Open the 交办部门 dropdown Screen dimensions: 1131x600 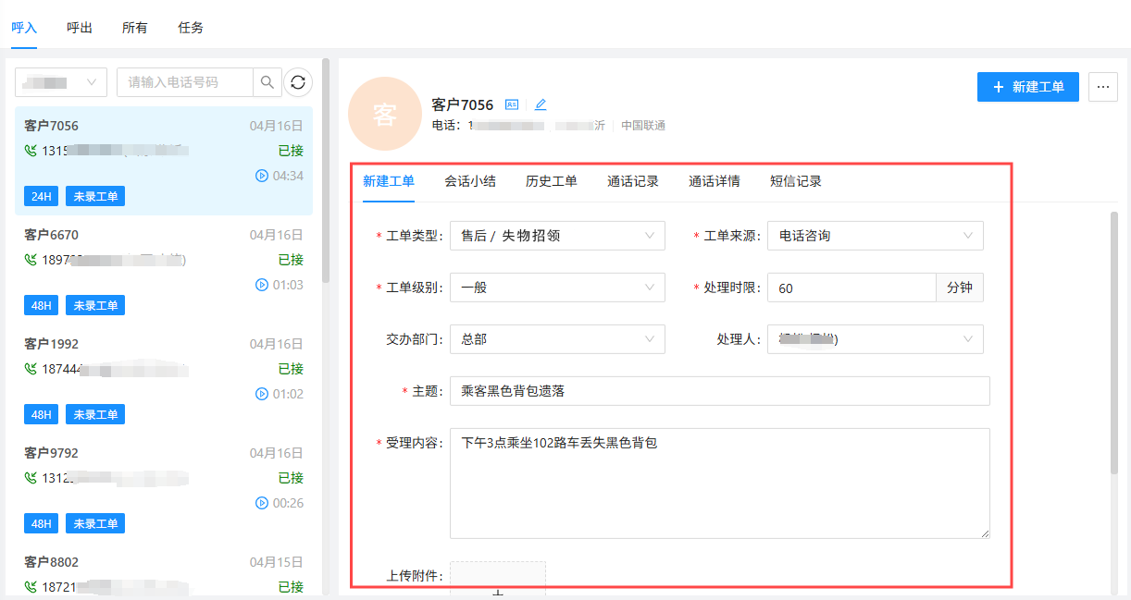point(557,339)
